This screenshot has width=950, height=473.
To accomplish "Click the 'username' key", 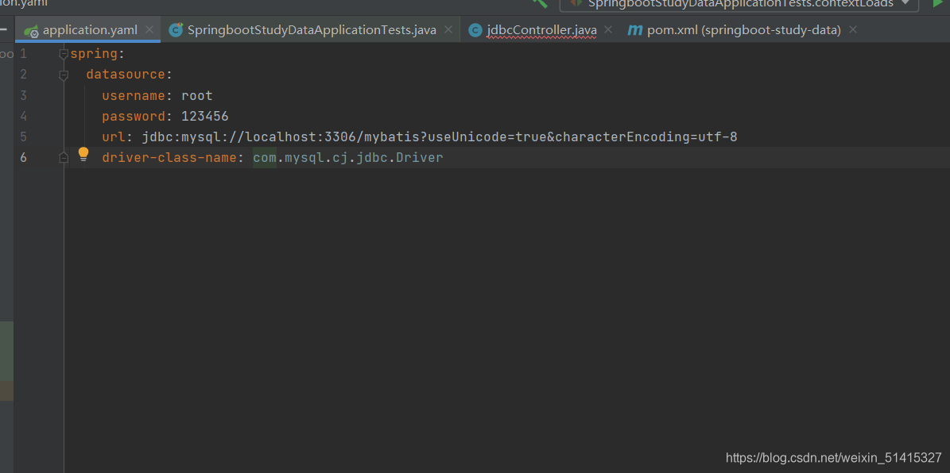I will click(134, 95).
